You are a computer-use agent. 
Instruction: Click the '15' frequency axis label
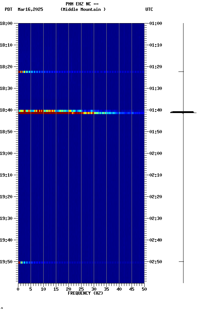coord(56,289)
